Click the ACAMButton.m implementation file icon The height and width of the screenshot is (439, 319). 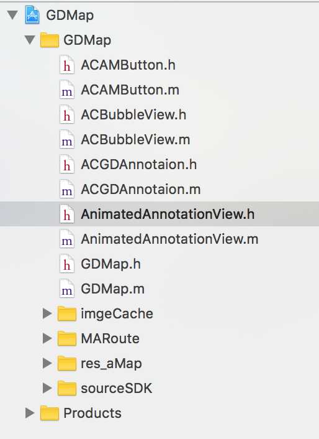pos(67,90)
